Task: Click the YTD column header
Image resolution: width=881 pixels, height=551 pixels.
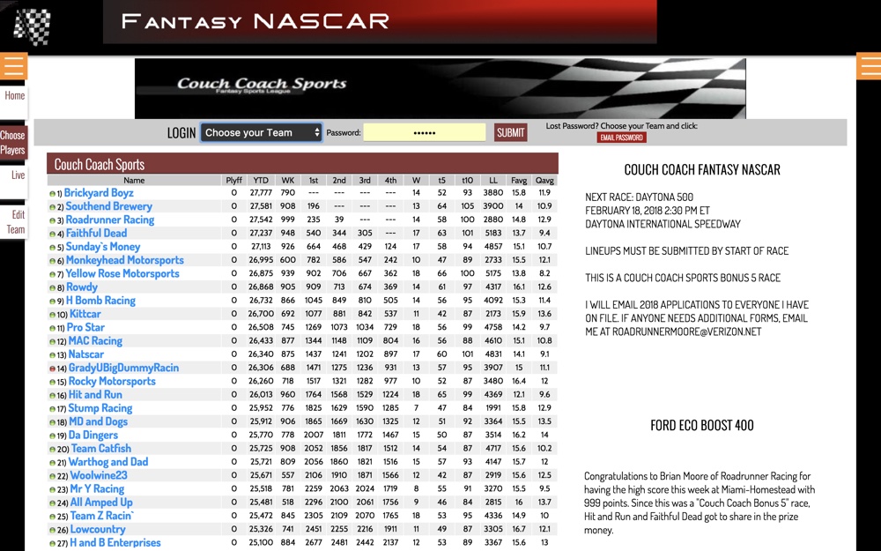Action: click(x=261, y=181)
